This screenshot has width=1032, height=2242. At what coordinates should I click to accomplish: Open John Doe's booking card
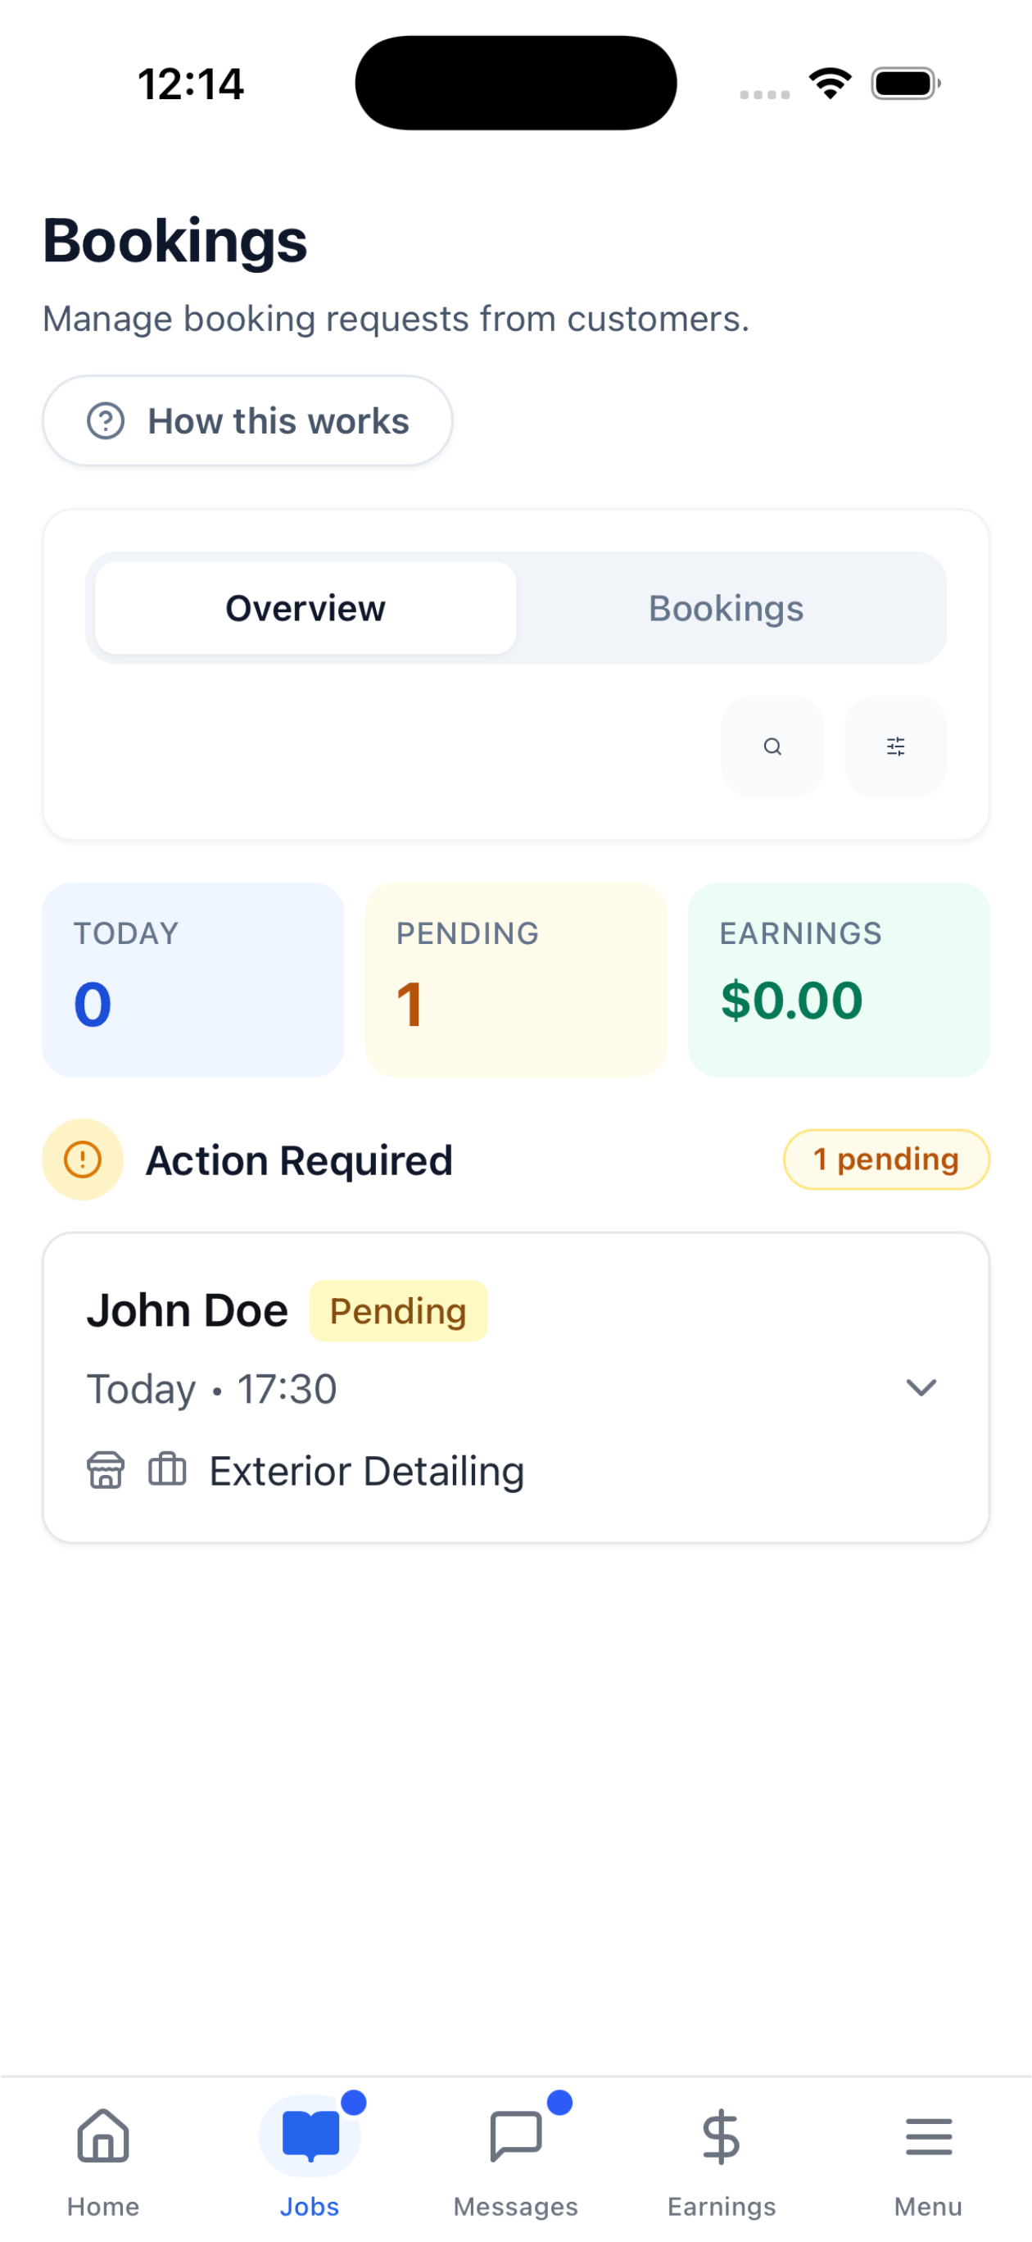[516, 1387]
